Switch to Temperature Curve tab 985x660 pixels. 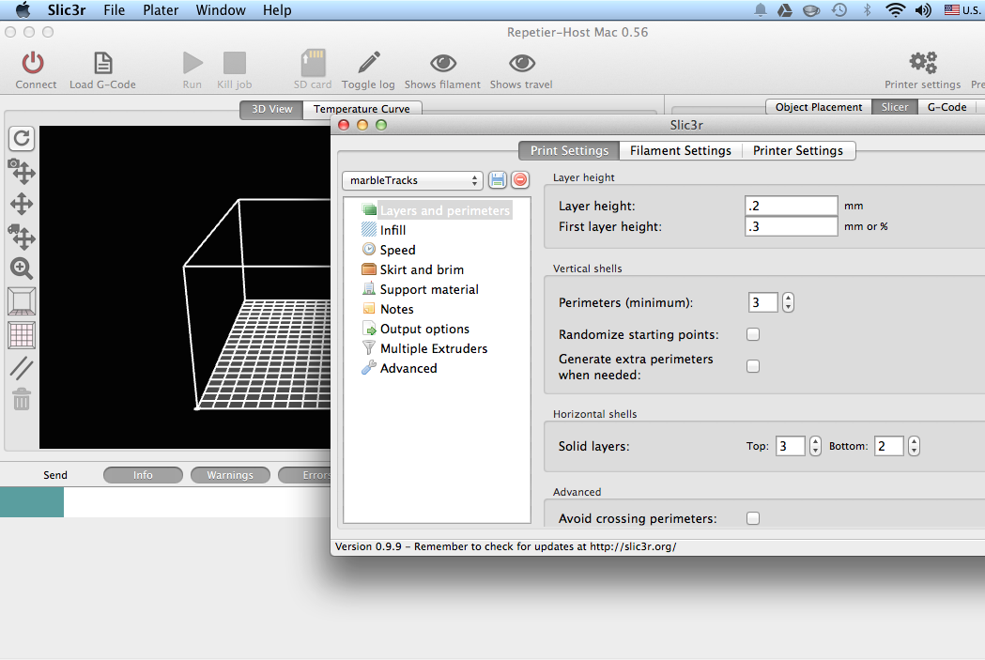pos(362,109)
